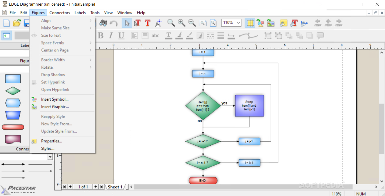
Task: Zoom out with the minus magnifier
Action: coord(192,23)
